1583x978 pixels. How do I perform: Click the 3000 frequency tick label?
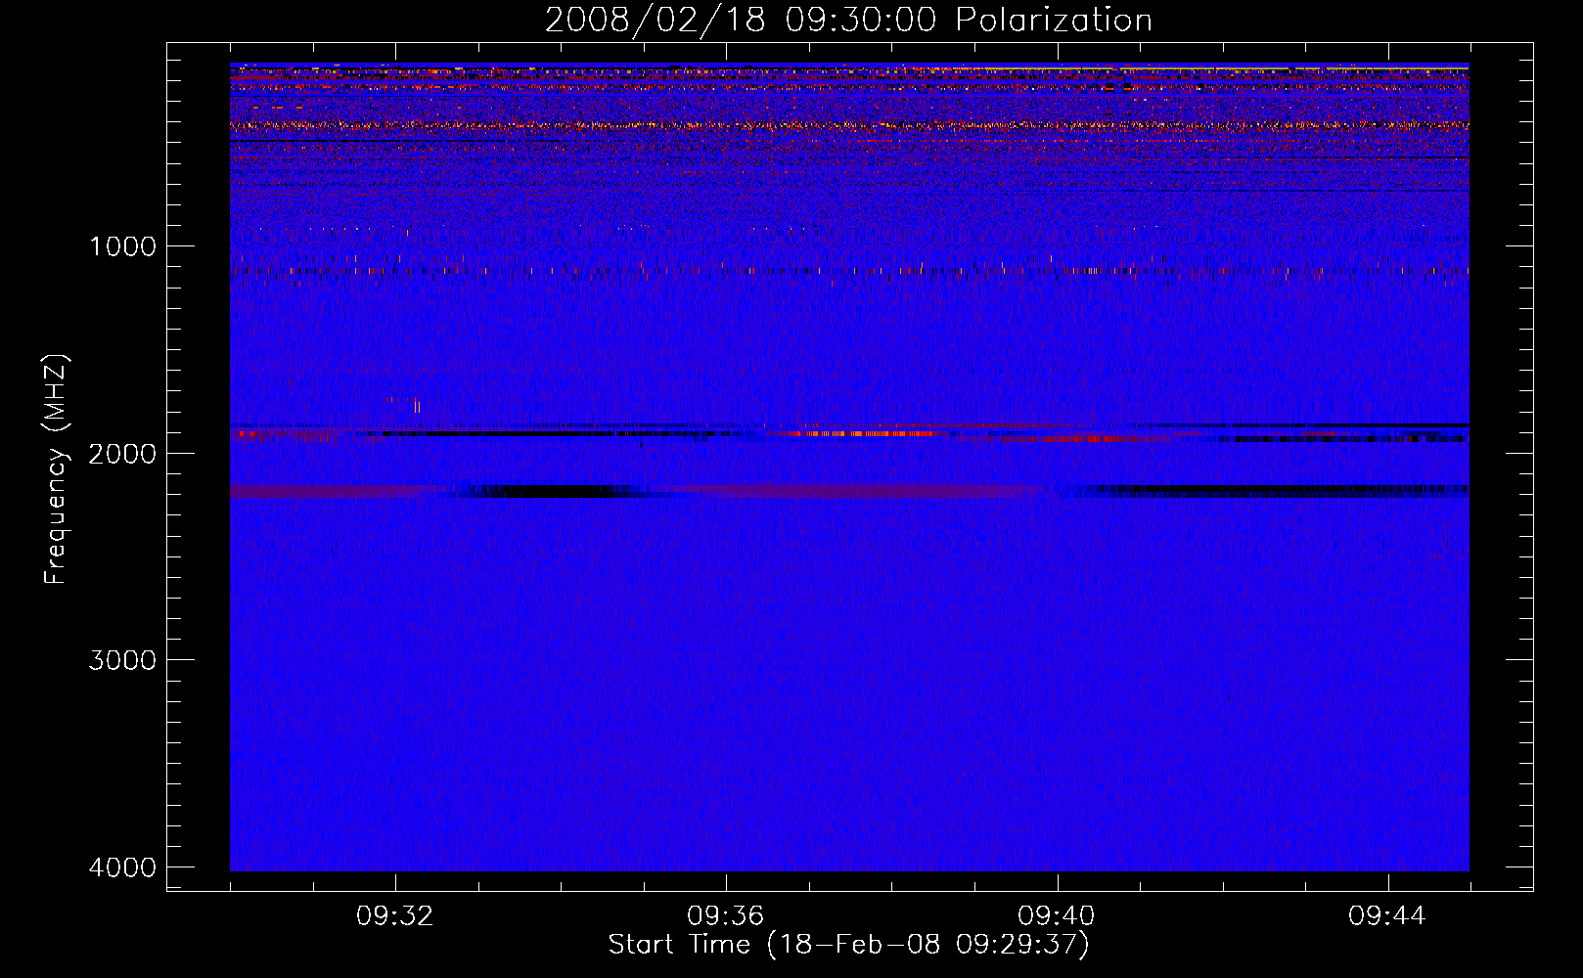pos(122,660)
